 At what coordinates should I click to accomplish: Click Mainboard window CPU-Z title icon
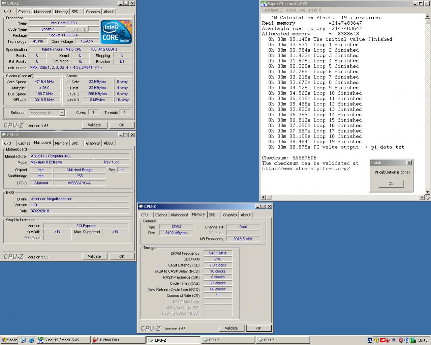(4, 135)
